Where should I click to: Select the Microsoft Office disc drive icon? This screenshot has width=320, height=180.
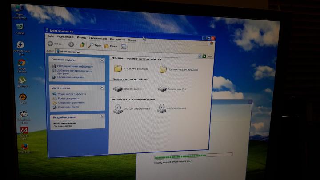coord(162,108)
